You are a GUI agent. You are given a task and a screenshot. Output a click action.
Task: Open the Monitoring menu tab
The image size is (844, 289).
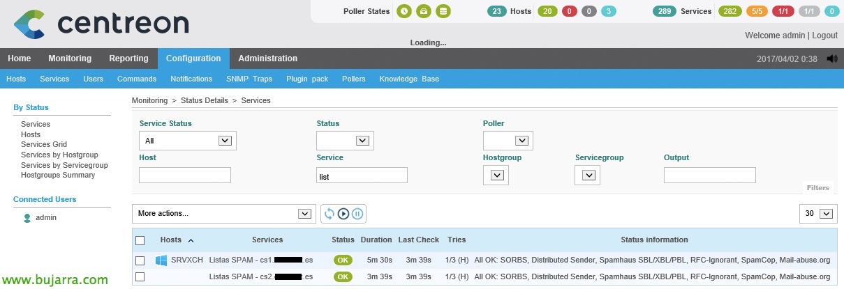click(x=70, y=58)
